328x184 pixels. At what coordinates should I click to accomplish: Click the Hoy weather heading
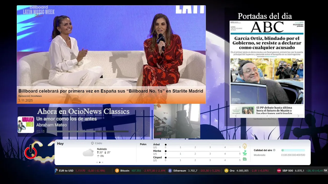click(x=60, y=144)
